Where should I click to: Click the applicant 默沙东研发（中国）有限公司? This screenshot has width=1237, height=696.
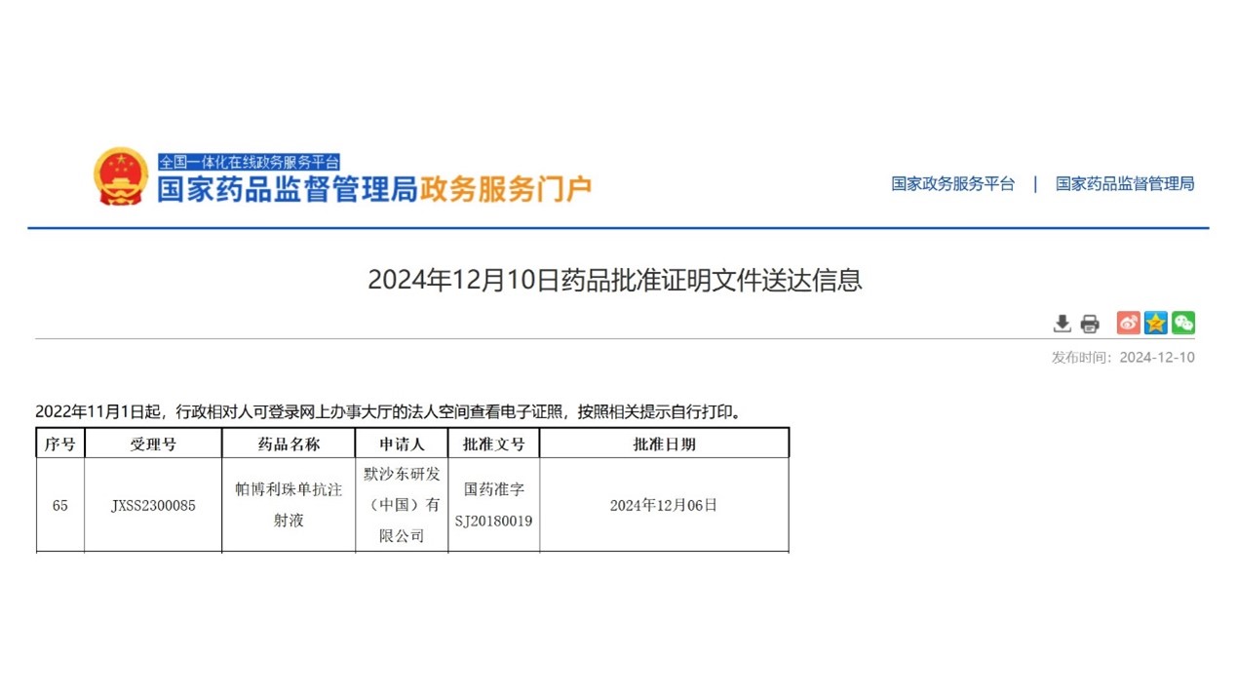(x=402, y=505)
